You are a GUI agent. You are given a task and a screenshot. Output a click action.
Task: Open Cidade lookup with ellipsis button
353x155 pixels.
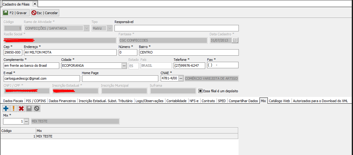point(124,66)
